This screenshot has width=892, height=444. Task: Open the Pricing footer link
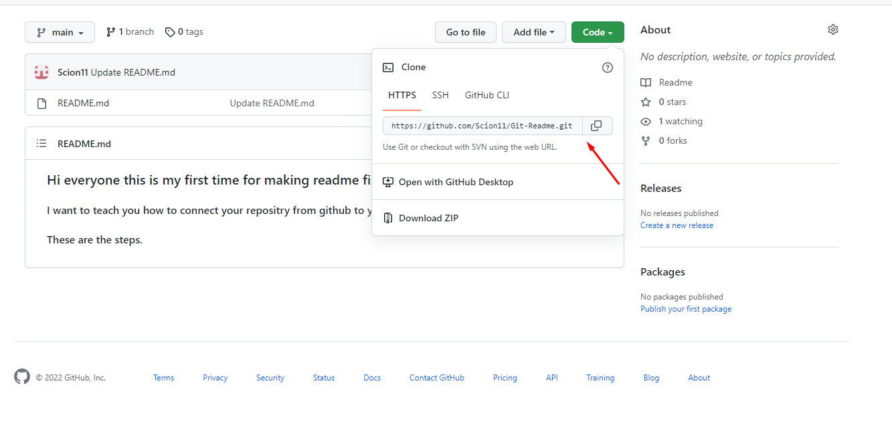coord(505,377)
